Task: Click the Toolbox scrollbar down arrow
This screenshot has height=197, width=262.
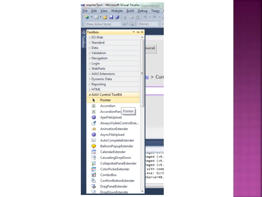Action: (142, 191)
